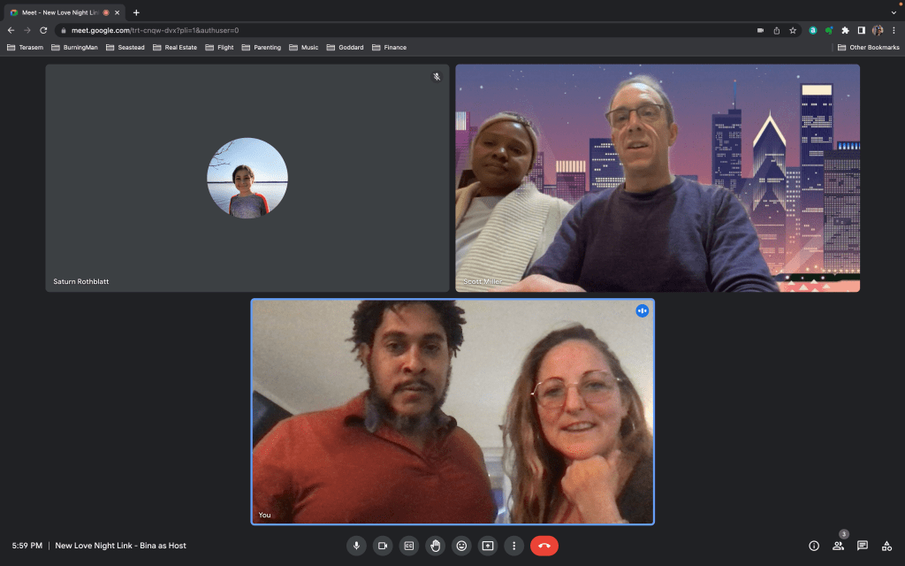Mute the microphone in the call toolbar
The image size is (905, 566).
(x=356, y=546)
